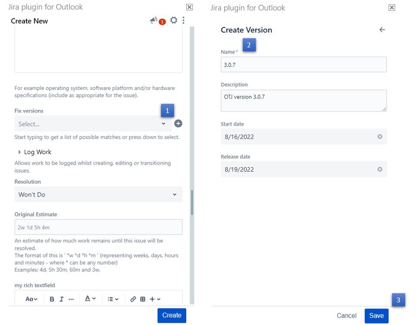This screenshot has height=325, width=416.
Task: Apply bold formatting in rich textfield
Action: pos(52,299)
